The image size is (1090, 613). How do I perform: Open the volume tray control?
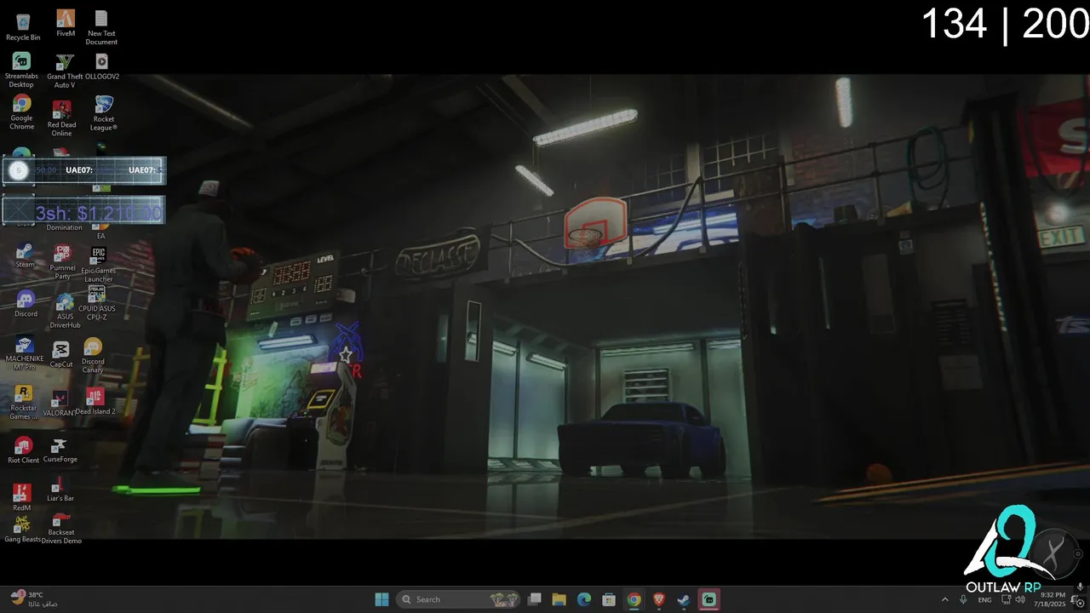pos(1021,599)
